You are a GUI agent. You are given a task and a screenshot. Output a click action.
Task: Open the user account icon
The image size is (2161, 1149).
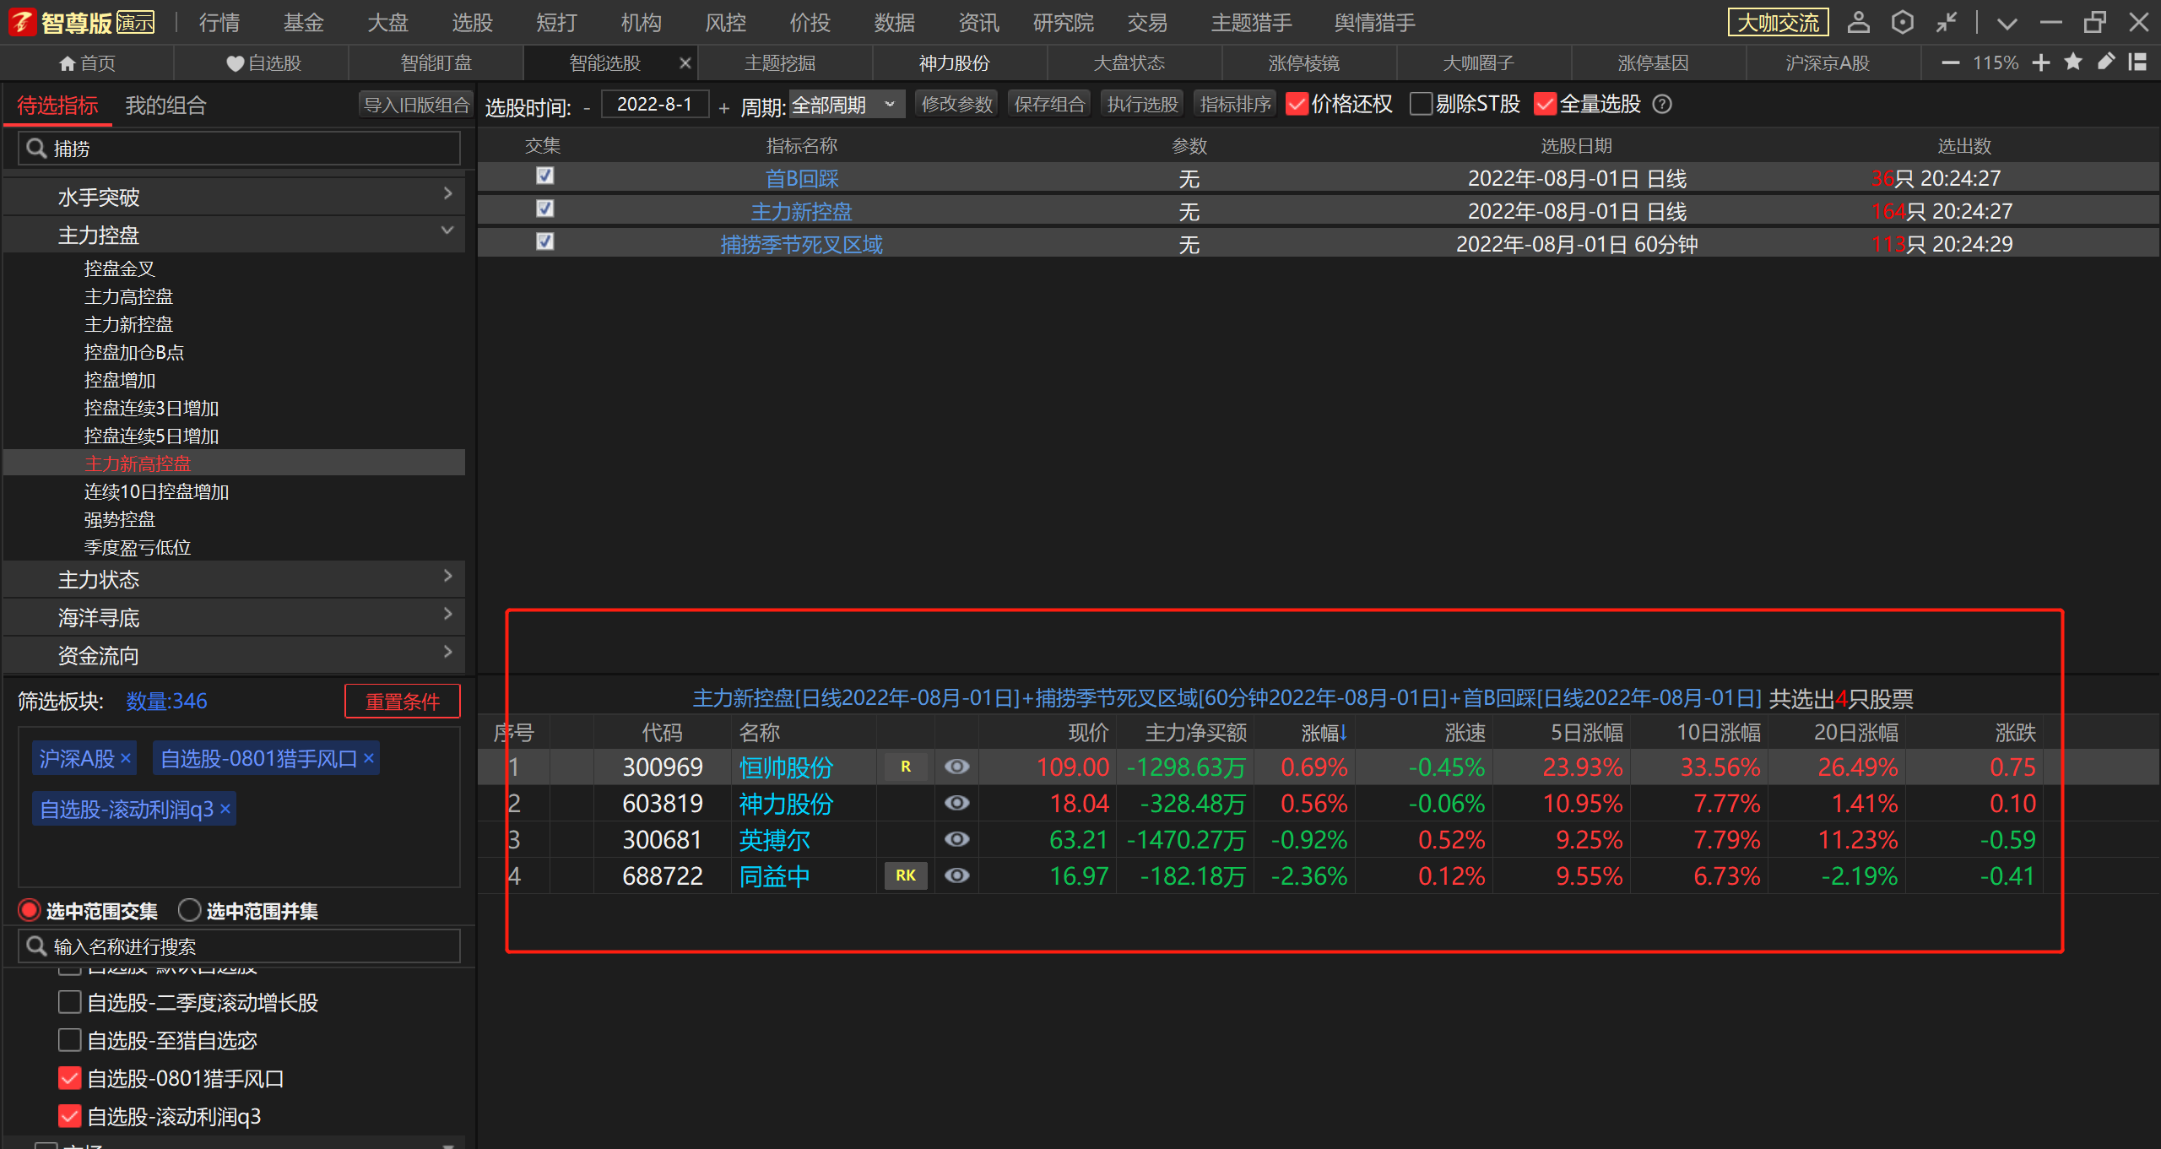1858,22
